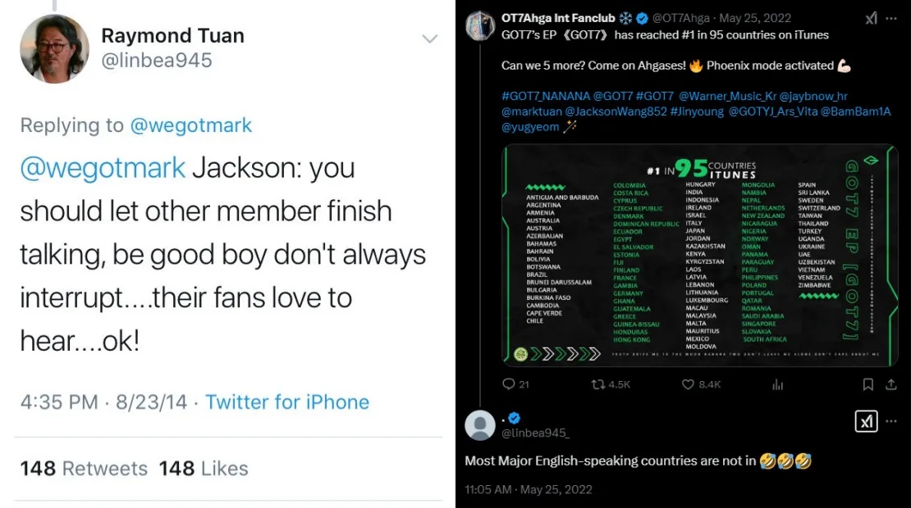Image resolution: width=911 pixels, height=508 pixels.
Task: View the 148 Retweets list
Action: tap(84, 469)
